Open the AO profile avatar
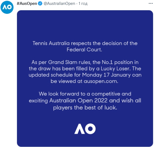Image resolution: width=156 pixels, height=147 pixels. pos(7,7)
